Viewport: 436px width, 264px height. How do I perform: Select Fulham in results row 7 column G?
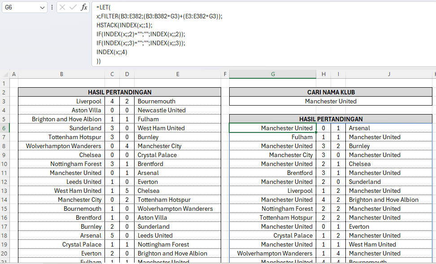pos(273,137)
